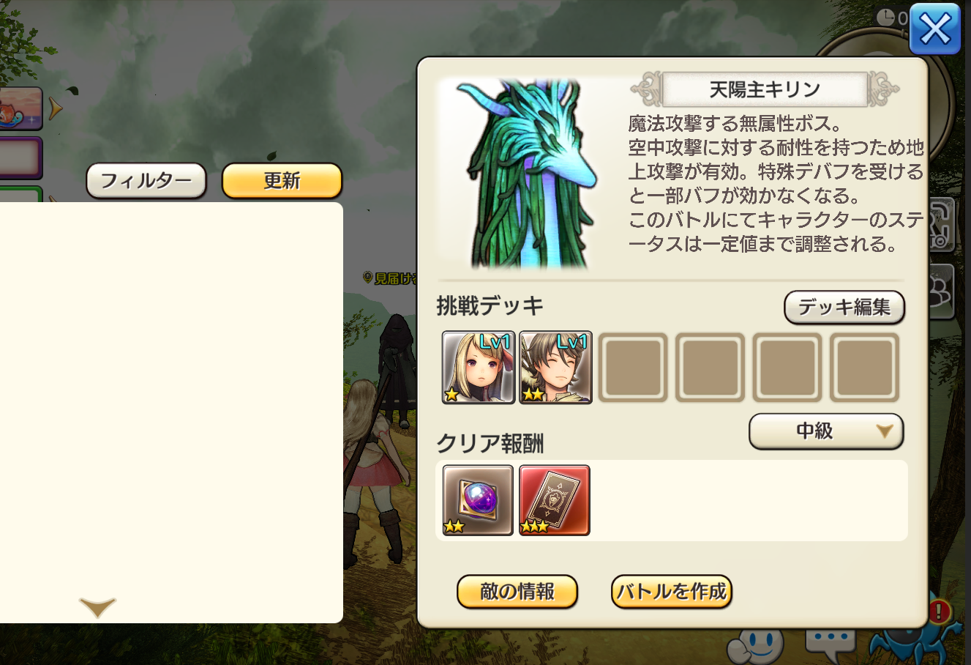Click the purple orb reward icon

(478, 500)
